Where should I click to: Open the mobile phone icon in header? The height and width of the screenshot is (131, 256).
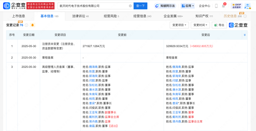(x=216, y=6)
